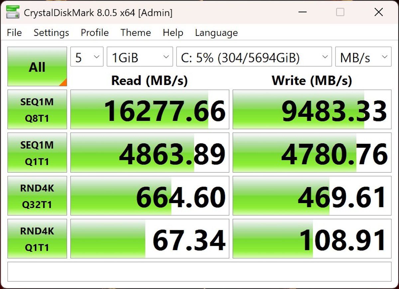Select the 108.91 random write result
Viewport: 399px width, 289px height.
point(312,239)
